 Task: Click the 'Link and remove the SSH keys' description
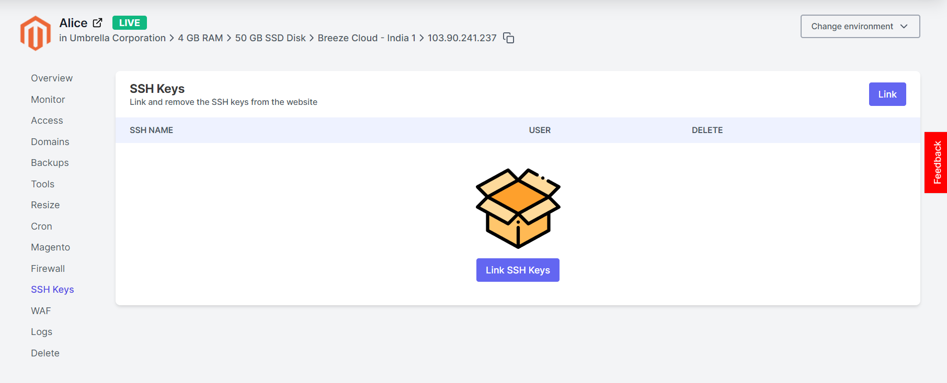click(x=224, y=102)
